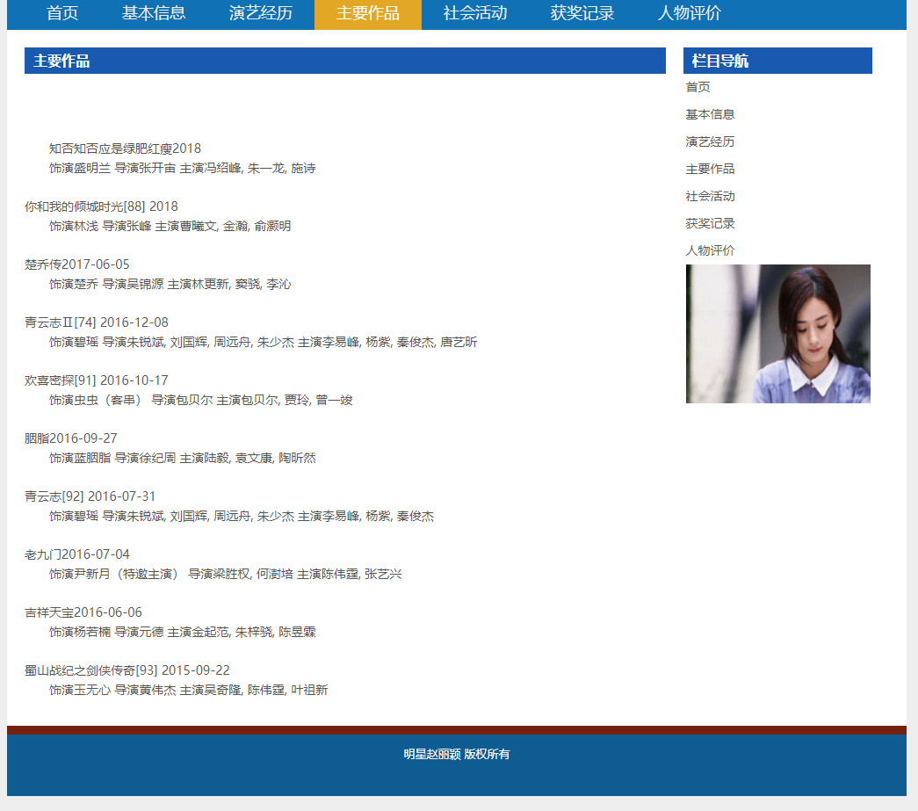Screen dimensions: 918x811
Task: Select 演艺经历 link in sidebar navigation
Action: [x=710, y=141]
